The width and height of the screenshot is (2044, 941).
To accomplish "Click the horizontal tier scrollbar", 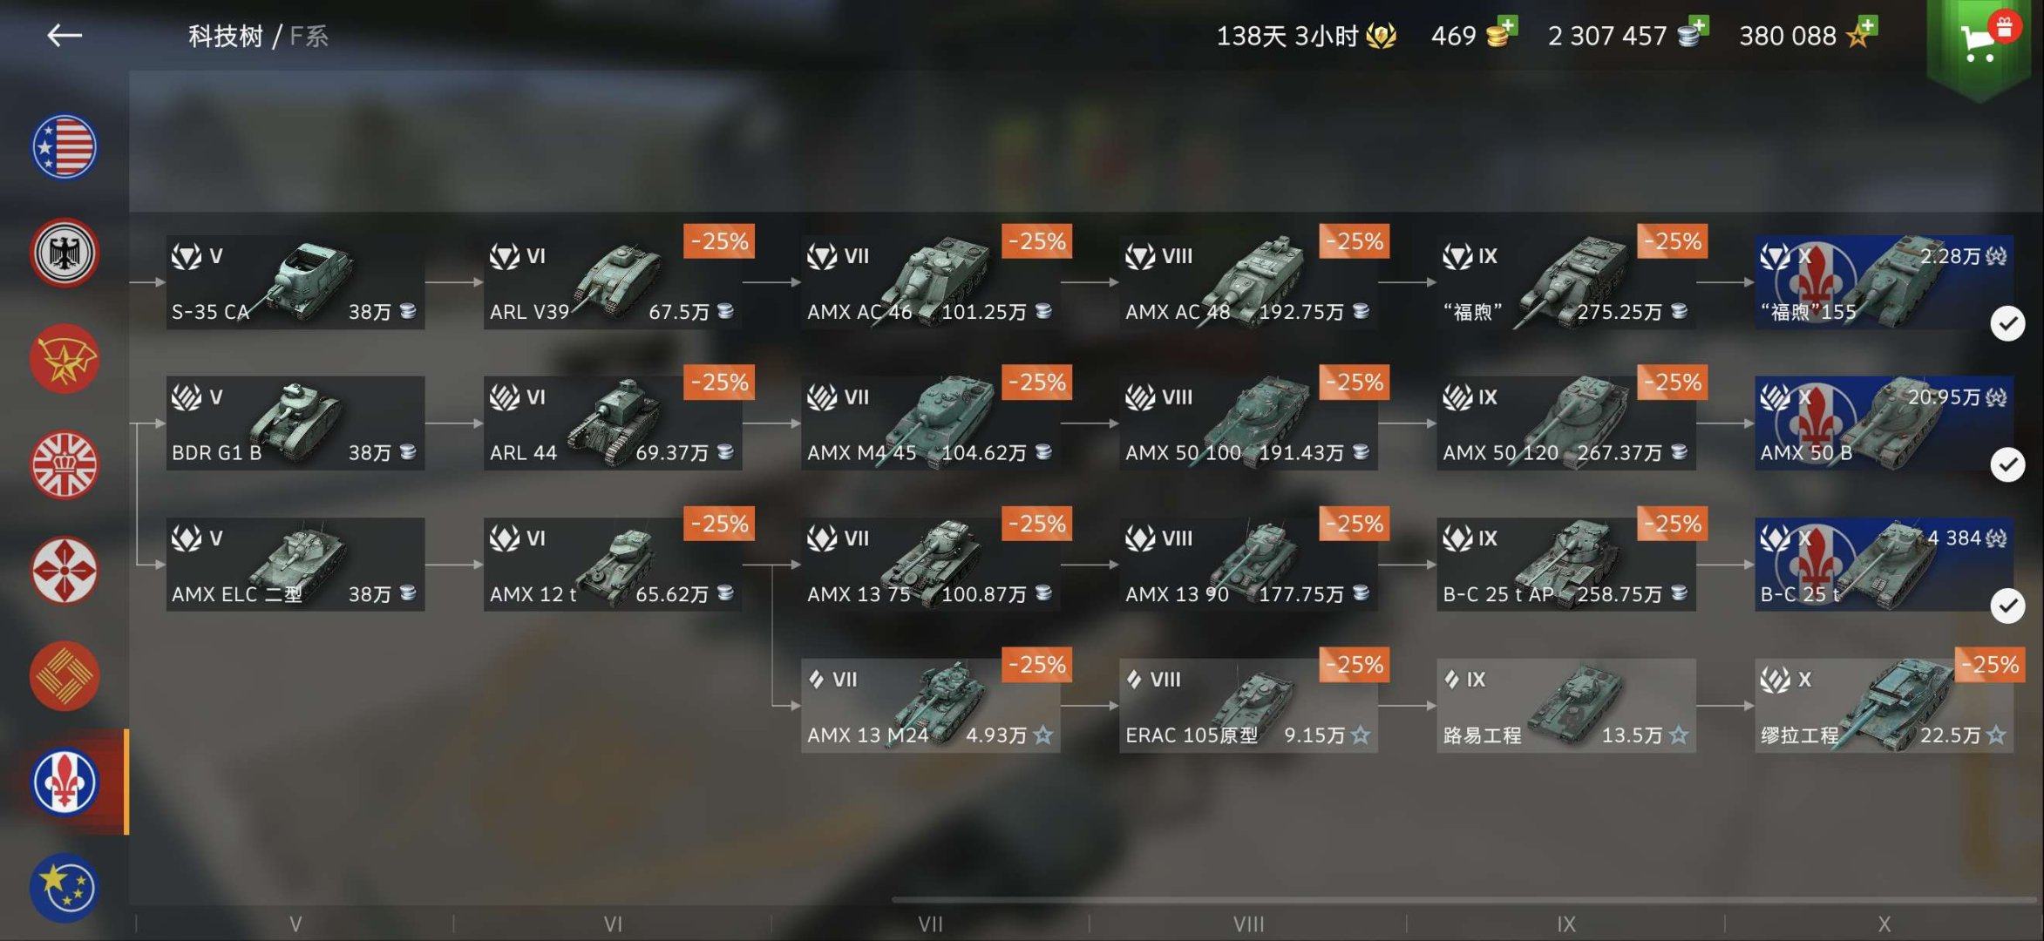I will point(1464,900).
